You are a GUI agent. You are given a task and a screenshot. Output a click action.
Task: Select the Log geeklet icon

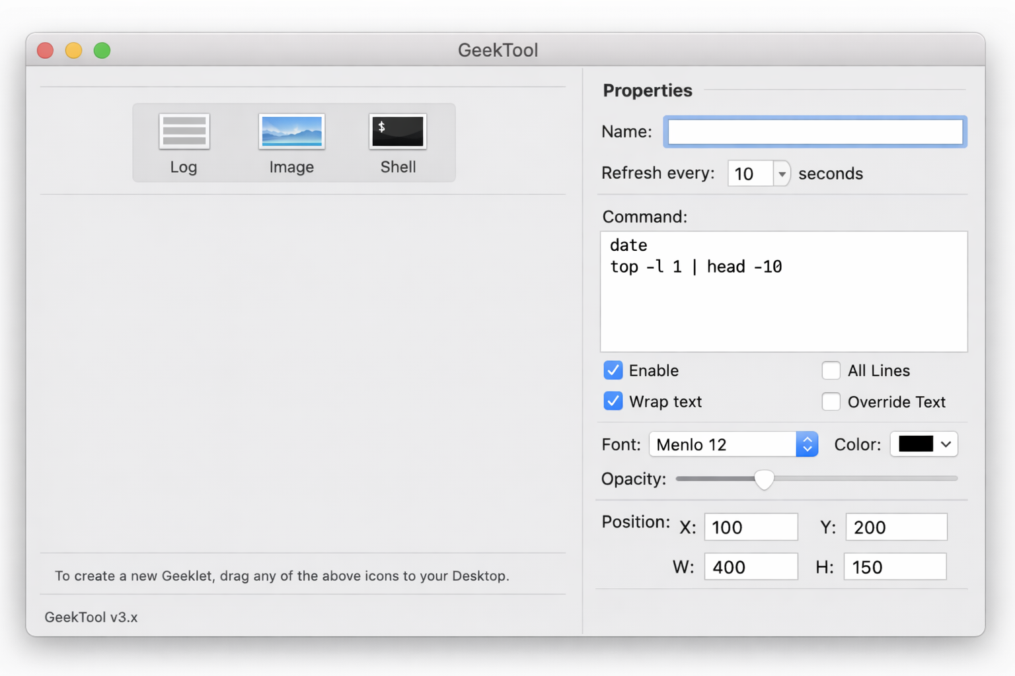tap(184, 131)
